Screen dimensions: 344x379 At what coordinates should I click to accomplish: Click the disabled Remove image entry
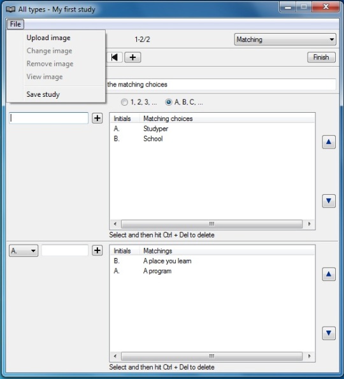point(50,64)
